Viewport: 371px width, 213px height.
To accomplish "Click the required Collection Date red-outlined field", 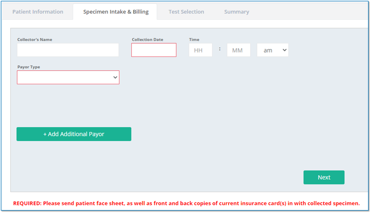I will coord(154,50).
